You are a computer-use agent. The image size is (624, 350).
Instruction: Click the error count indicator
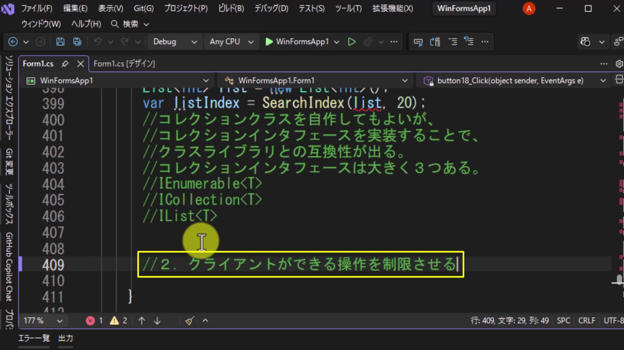click(95, 321)
